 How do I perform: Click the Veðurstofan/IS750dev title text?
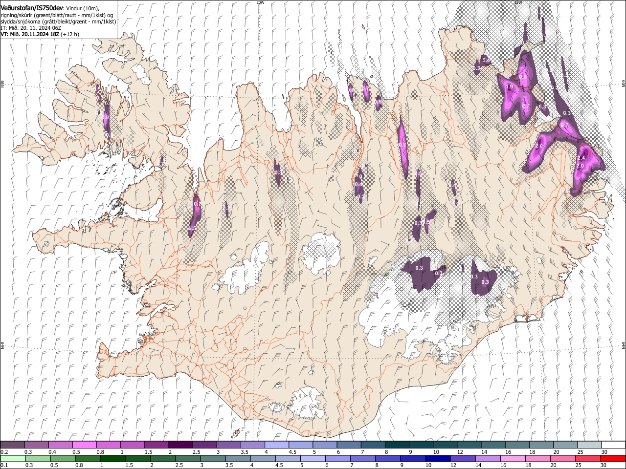point(32,8)
